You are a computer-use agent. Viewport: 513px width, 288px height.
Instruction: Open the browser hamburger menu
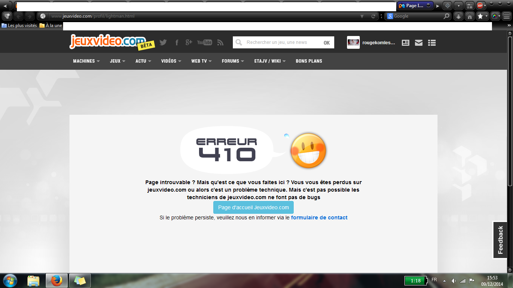click(x=507, y=16)
